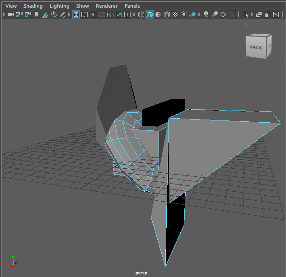
Task: Expand the ViewCube options chevron
Action: (x=279, y=58)
